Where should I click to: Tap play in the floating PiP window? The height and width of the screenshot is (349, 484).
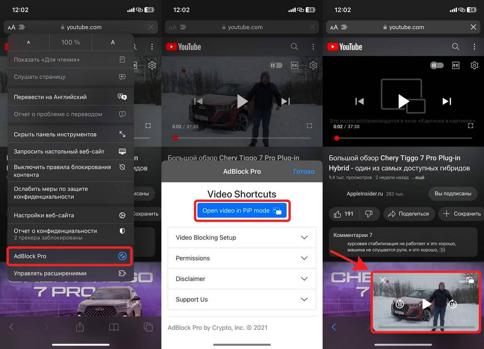click(x=427, y=304)
